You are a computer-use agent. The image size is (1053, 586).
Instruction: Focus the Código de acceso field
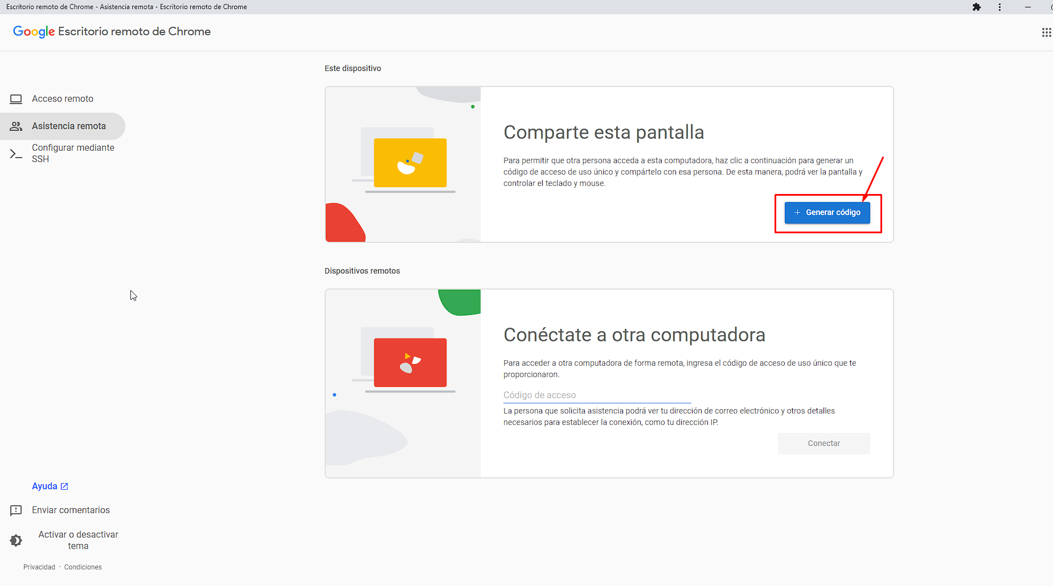click(x=597, y=395)
